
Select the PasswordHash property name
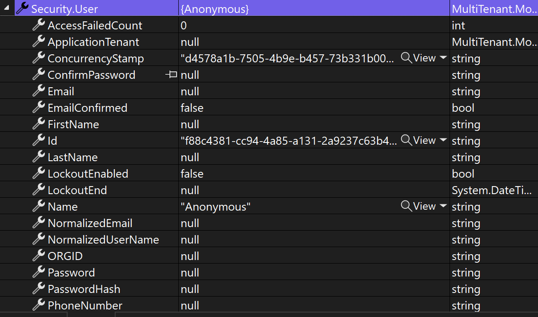[84, 289]
